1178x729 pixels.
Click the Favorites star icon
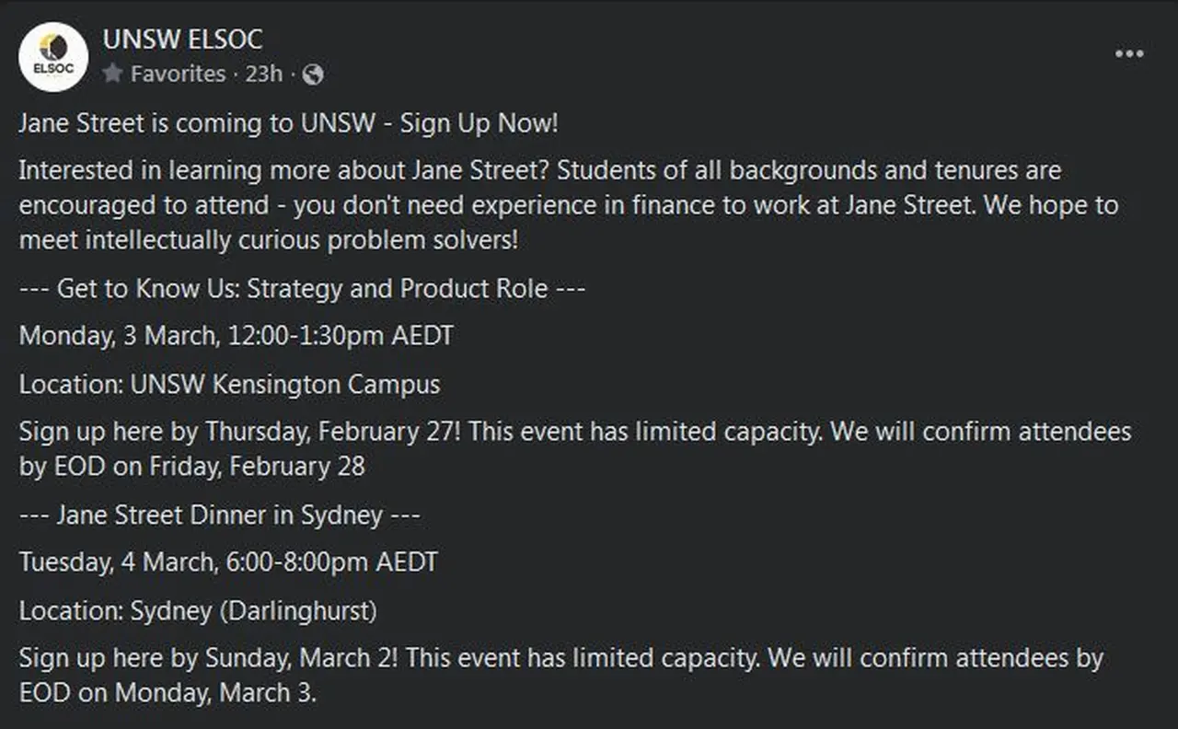pyautogui.click(x=112, y=74)
